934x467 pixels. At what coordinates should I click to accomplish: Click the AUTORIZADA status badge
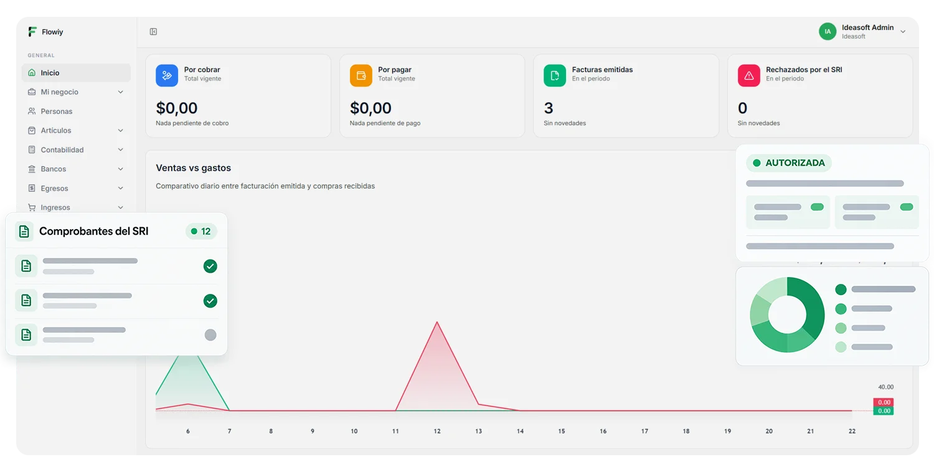(789, 163)
